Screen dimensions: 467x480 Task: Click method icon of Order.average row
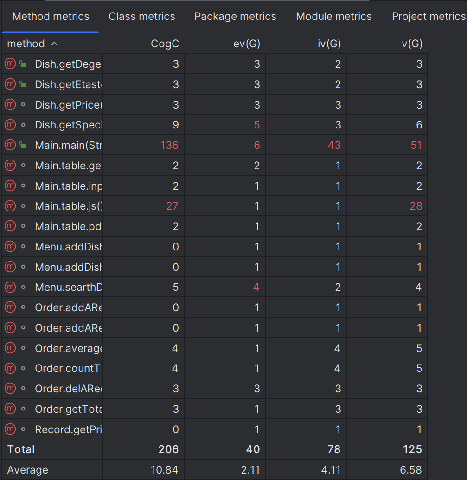(x=10, y=348)
